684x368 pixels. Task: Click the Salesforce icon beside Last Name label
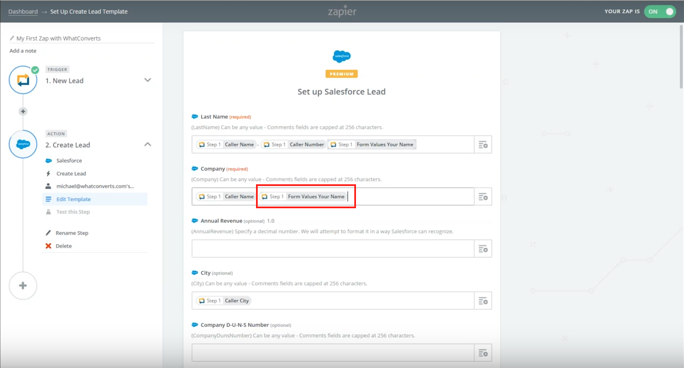195,117
